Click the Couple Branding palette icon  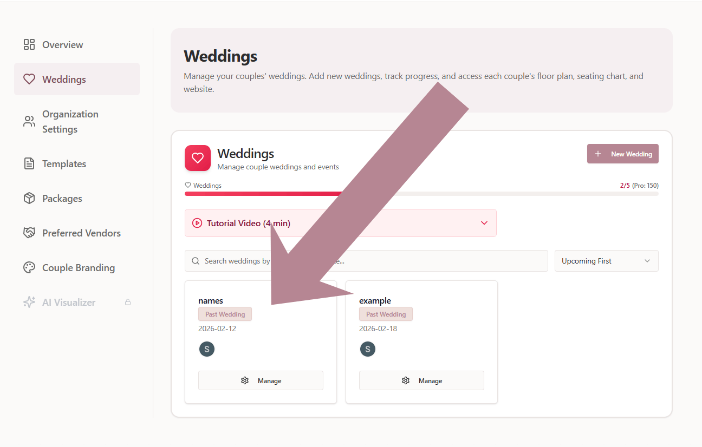tap(29, 268)
